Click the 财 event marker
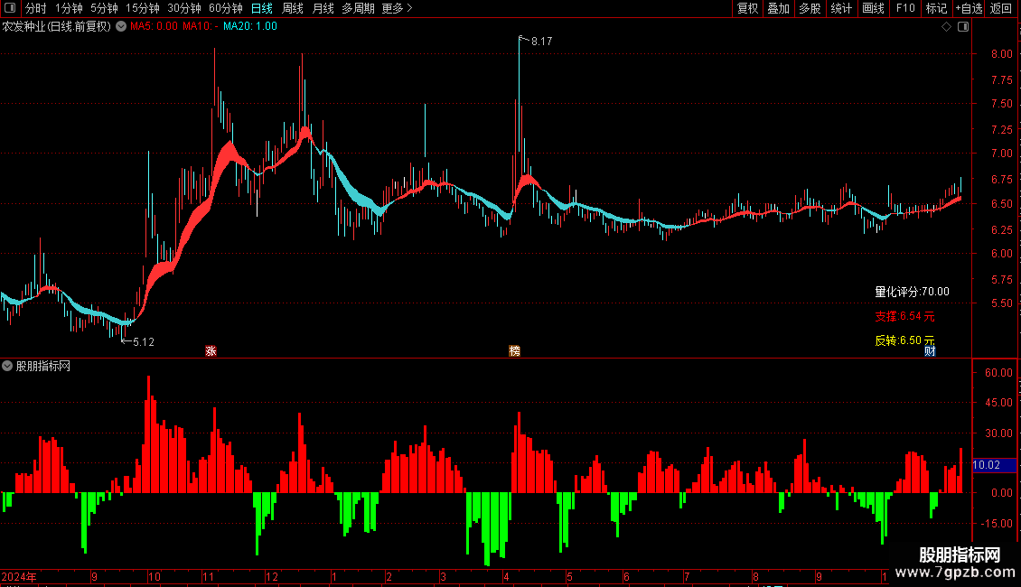Screen dimensions: 1021x587 [930, 351]
